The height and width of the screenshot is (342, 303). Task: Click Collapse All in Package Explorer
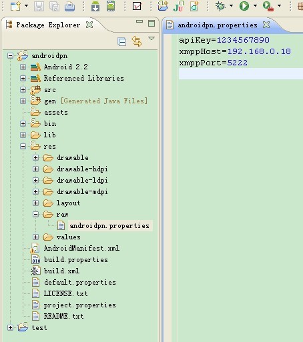pyautogui.click(x=122, y=42)
